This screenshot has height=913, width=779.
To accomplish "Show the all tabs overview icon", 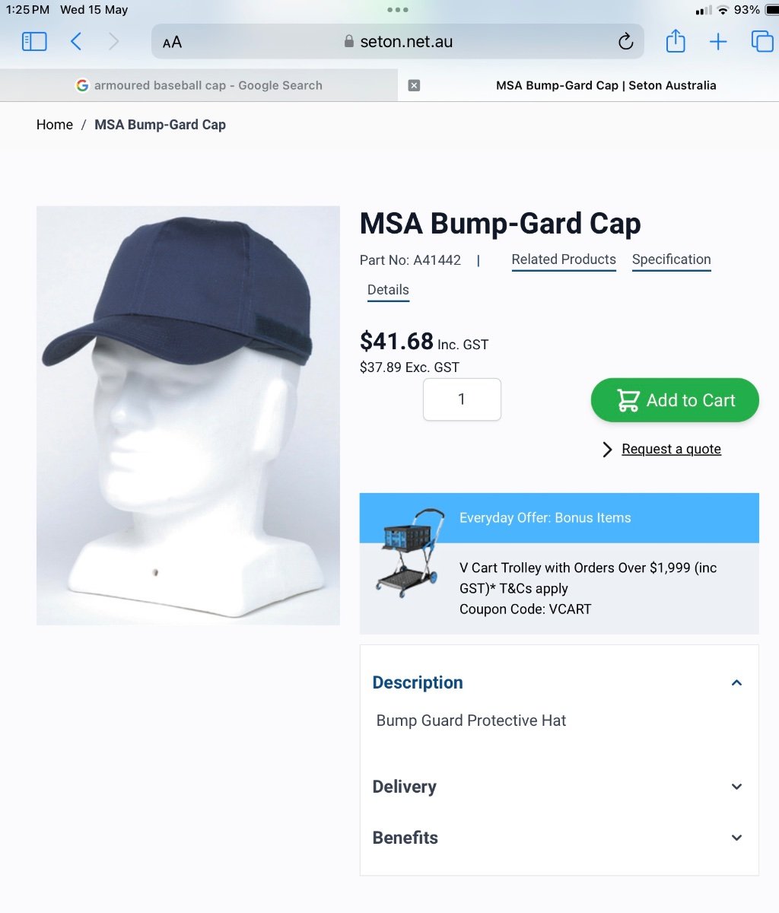I will (x=762, y=41).
